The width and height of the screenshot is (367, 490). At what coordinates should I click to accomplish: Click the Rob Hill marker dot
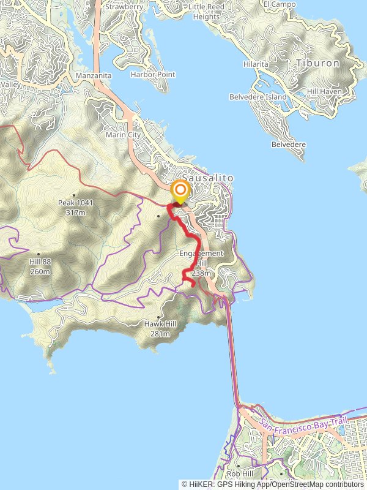[239, 466]
